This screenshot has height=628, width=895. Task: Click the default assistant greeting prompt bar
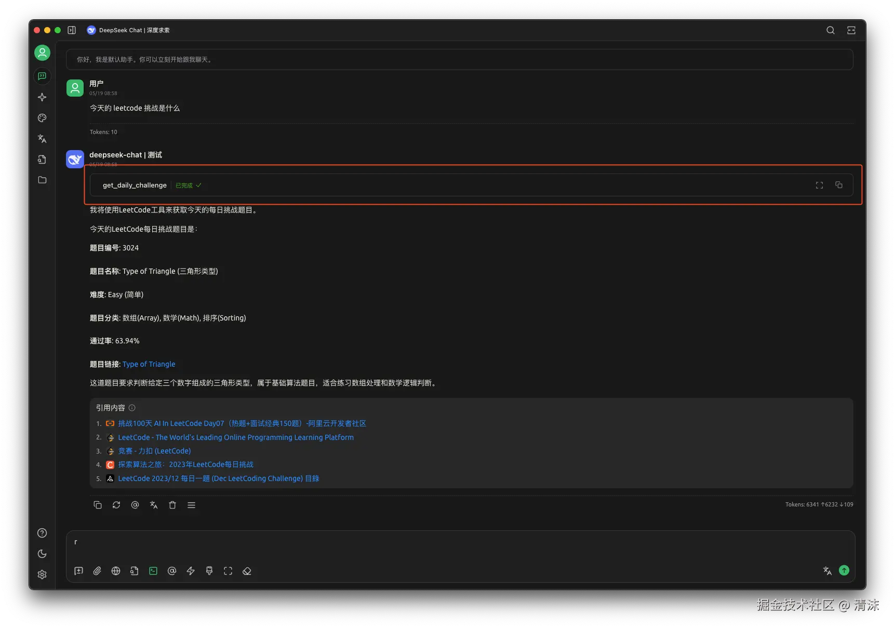(x=459, y=59)
